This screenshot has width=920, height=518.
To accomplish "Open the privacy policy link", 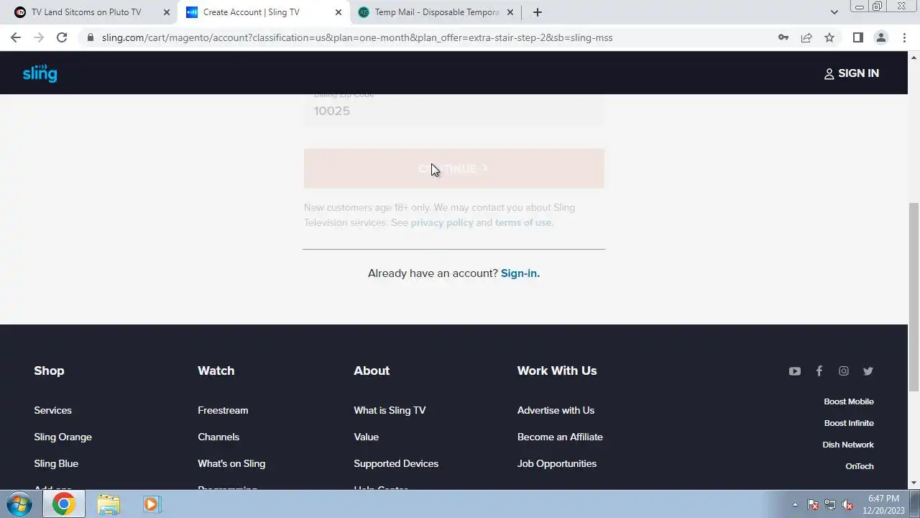I will (x=442, y=222).
